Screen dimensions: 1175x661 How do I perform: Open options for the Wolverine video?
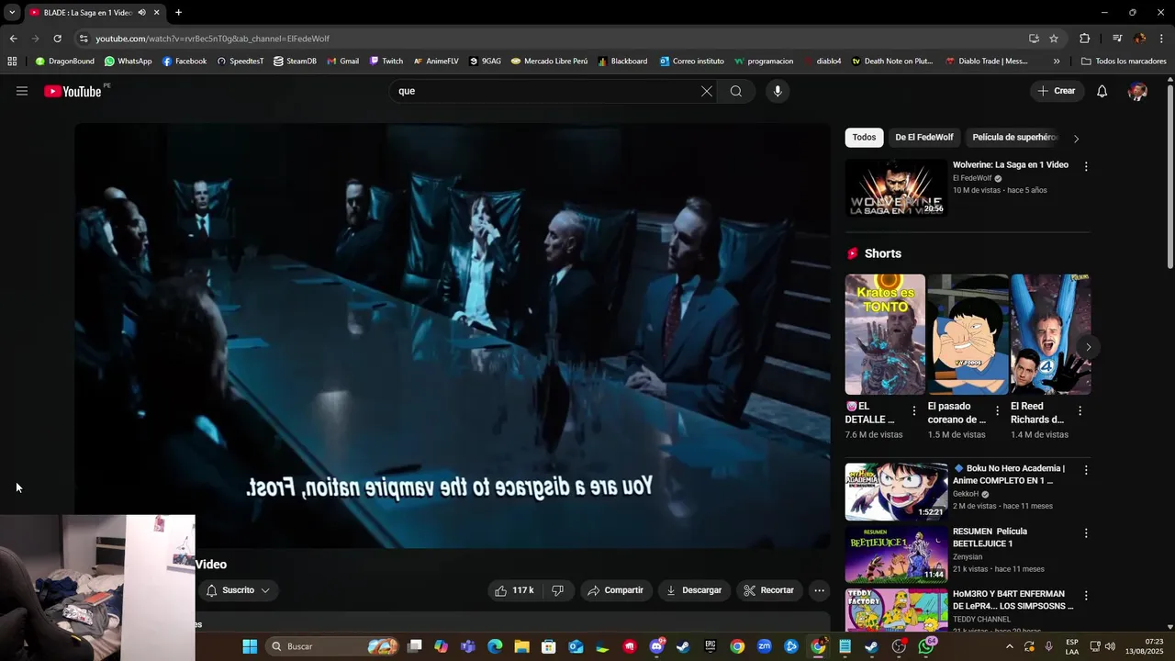pyautogui.click(x=1086, y=167)
